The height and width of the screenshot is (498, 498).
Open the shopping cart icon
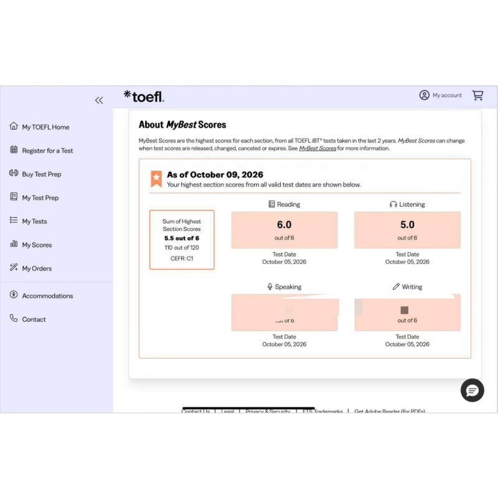point(477,95)
